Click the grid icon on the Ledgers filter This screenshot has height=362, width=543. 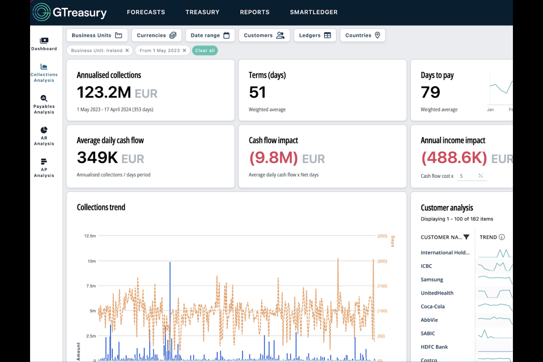point(326,35)
